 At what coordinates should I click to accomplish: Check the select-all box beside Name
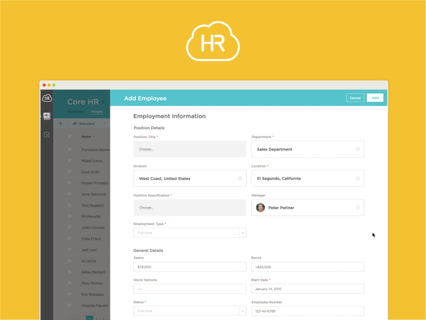(70, 137)
